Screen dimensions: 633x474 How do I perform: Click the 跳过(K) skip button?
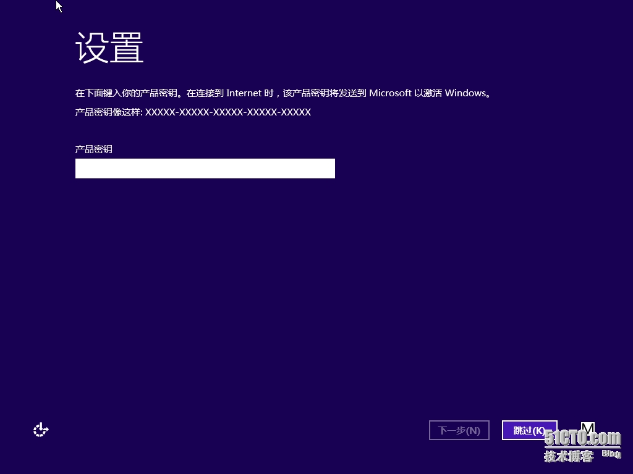[x=530, y=430]
